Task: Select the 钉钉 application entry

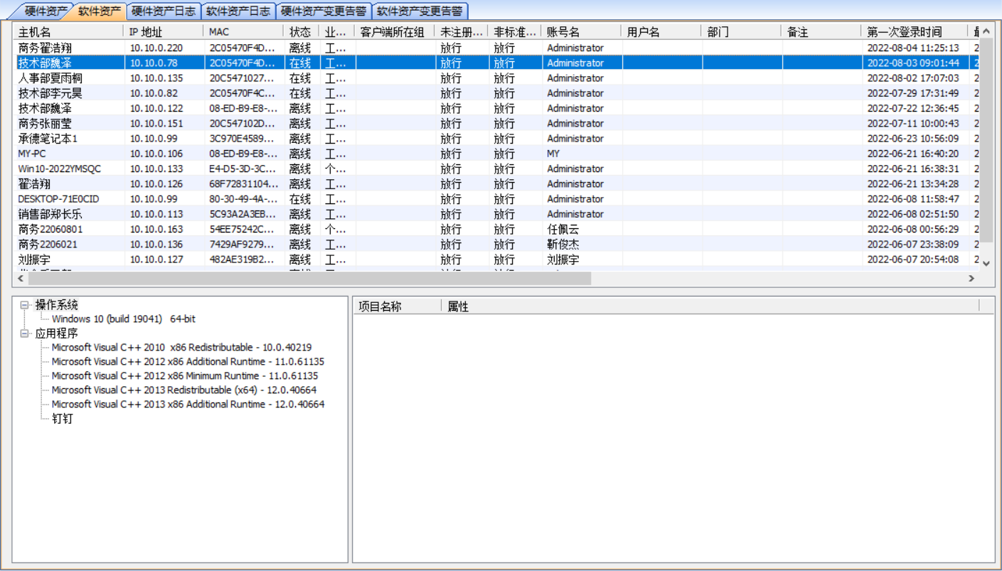Action: (x=62, y=419)
